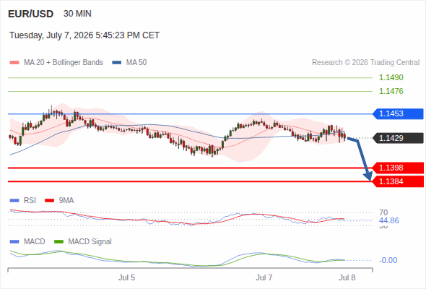Click the Jul 7 date axis marker
Viewport: 426px width, 289px height.
(x=264, y=277)
